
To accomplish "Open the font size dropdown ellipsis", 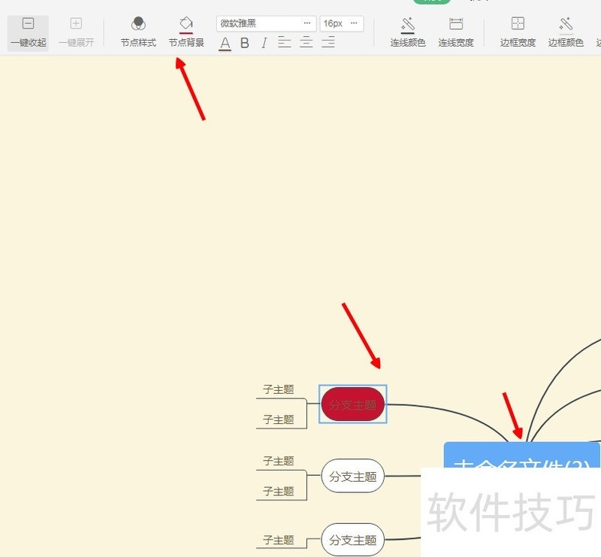I will [354, 23].
